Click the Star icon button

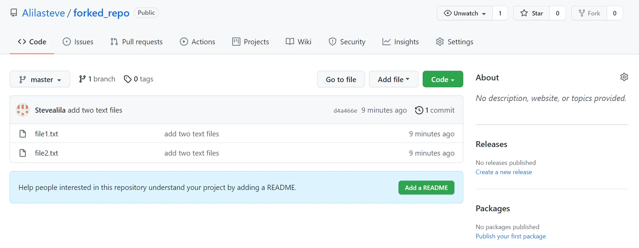pyautogui.click(x=524, y=13)
